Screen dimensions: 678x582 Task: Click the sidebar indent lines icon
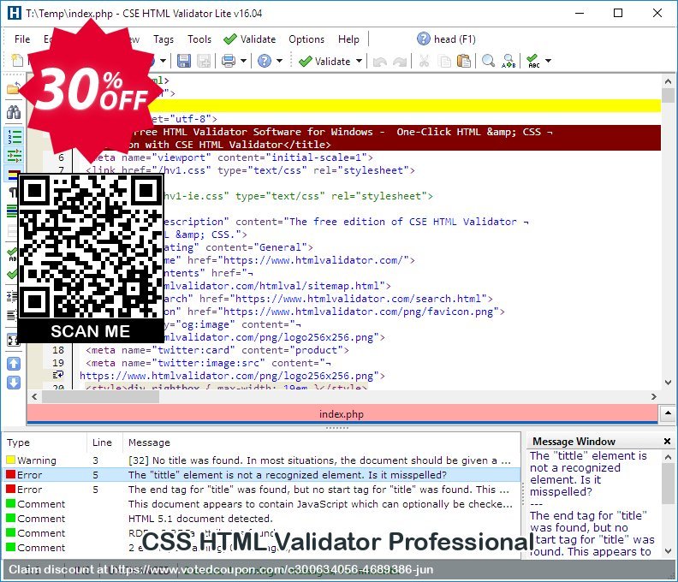coord(12,297)
